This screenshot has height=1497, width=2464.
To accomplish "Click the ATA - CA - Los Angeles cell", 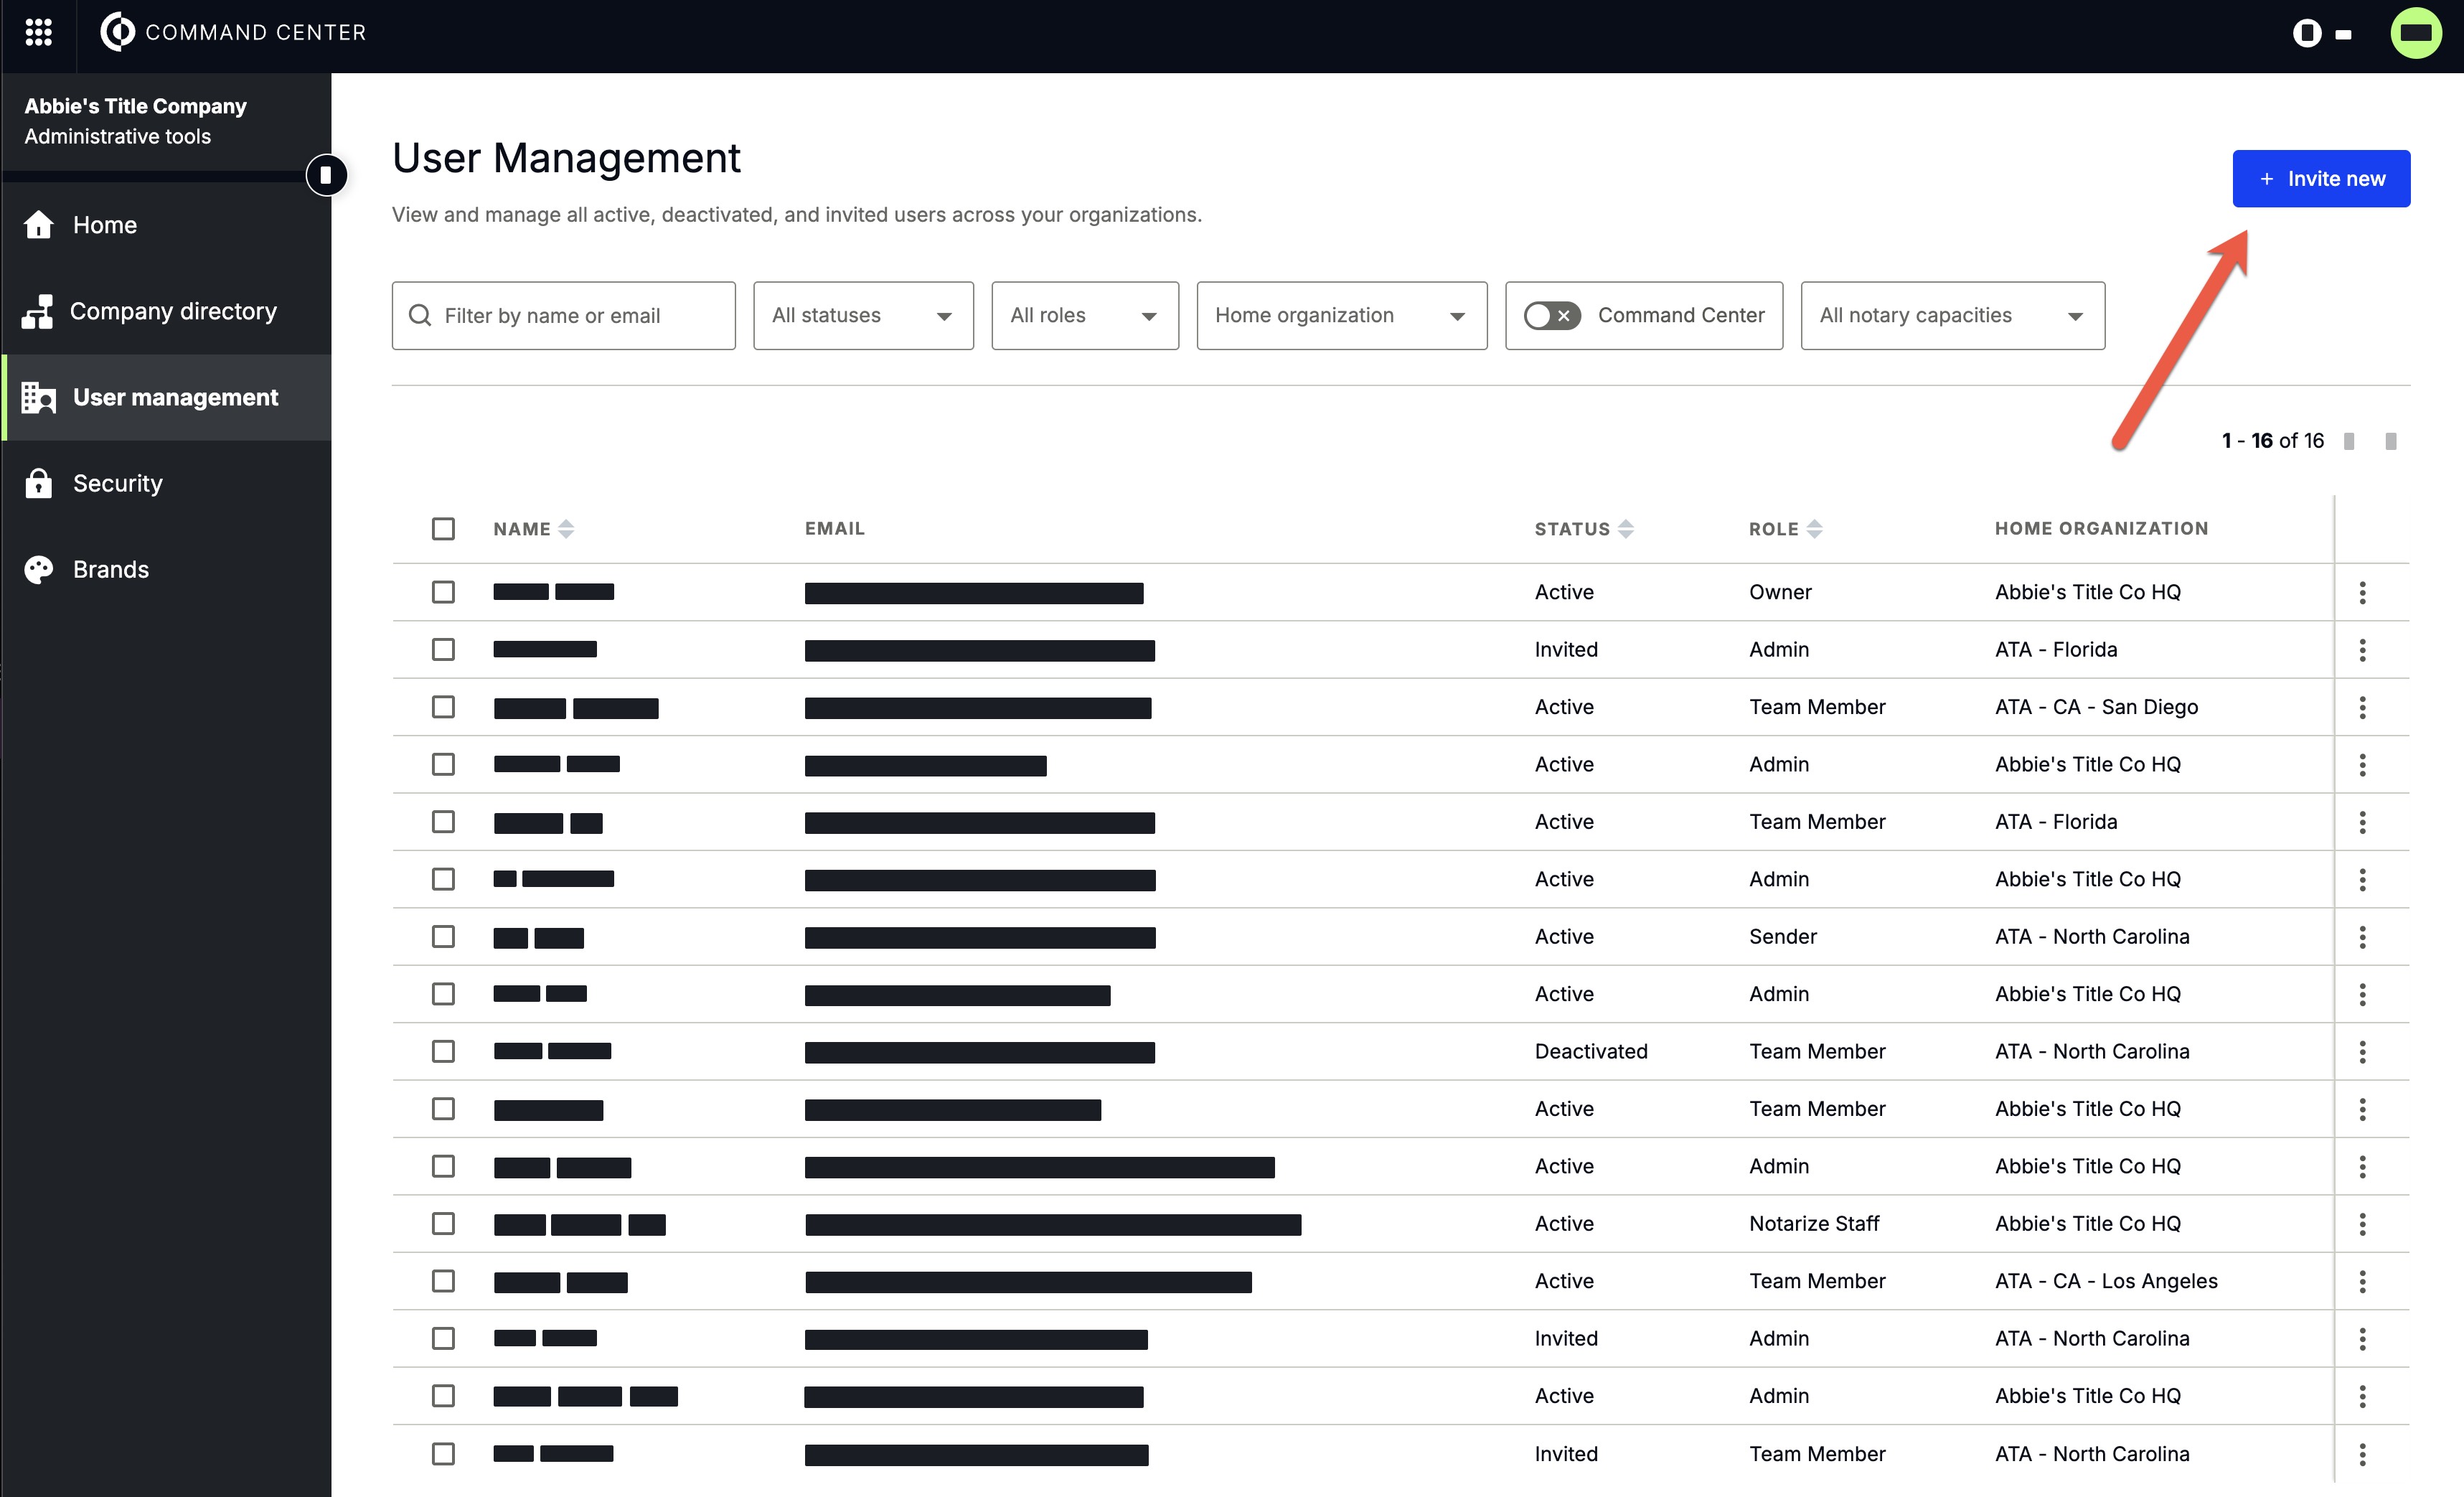I will click(2106, 1281).
